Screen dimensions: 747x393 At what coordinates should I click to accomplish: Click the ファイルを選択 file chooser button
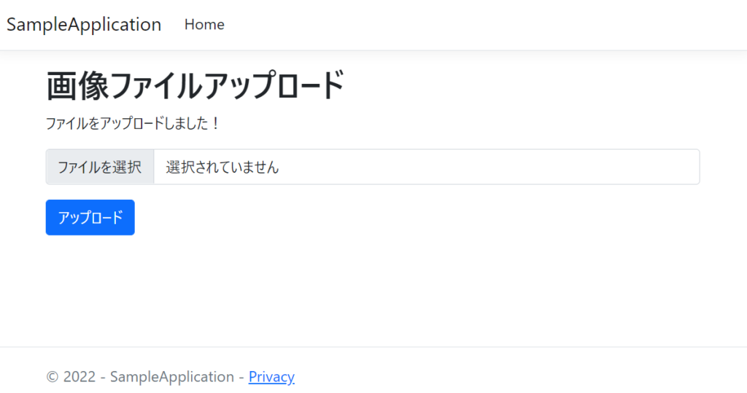100,167
